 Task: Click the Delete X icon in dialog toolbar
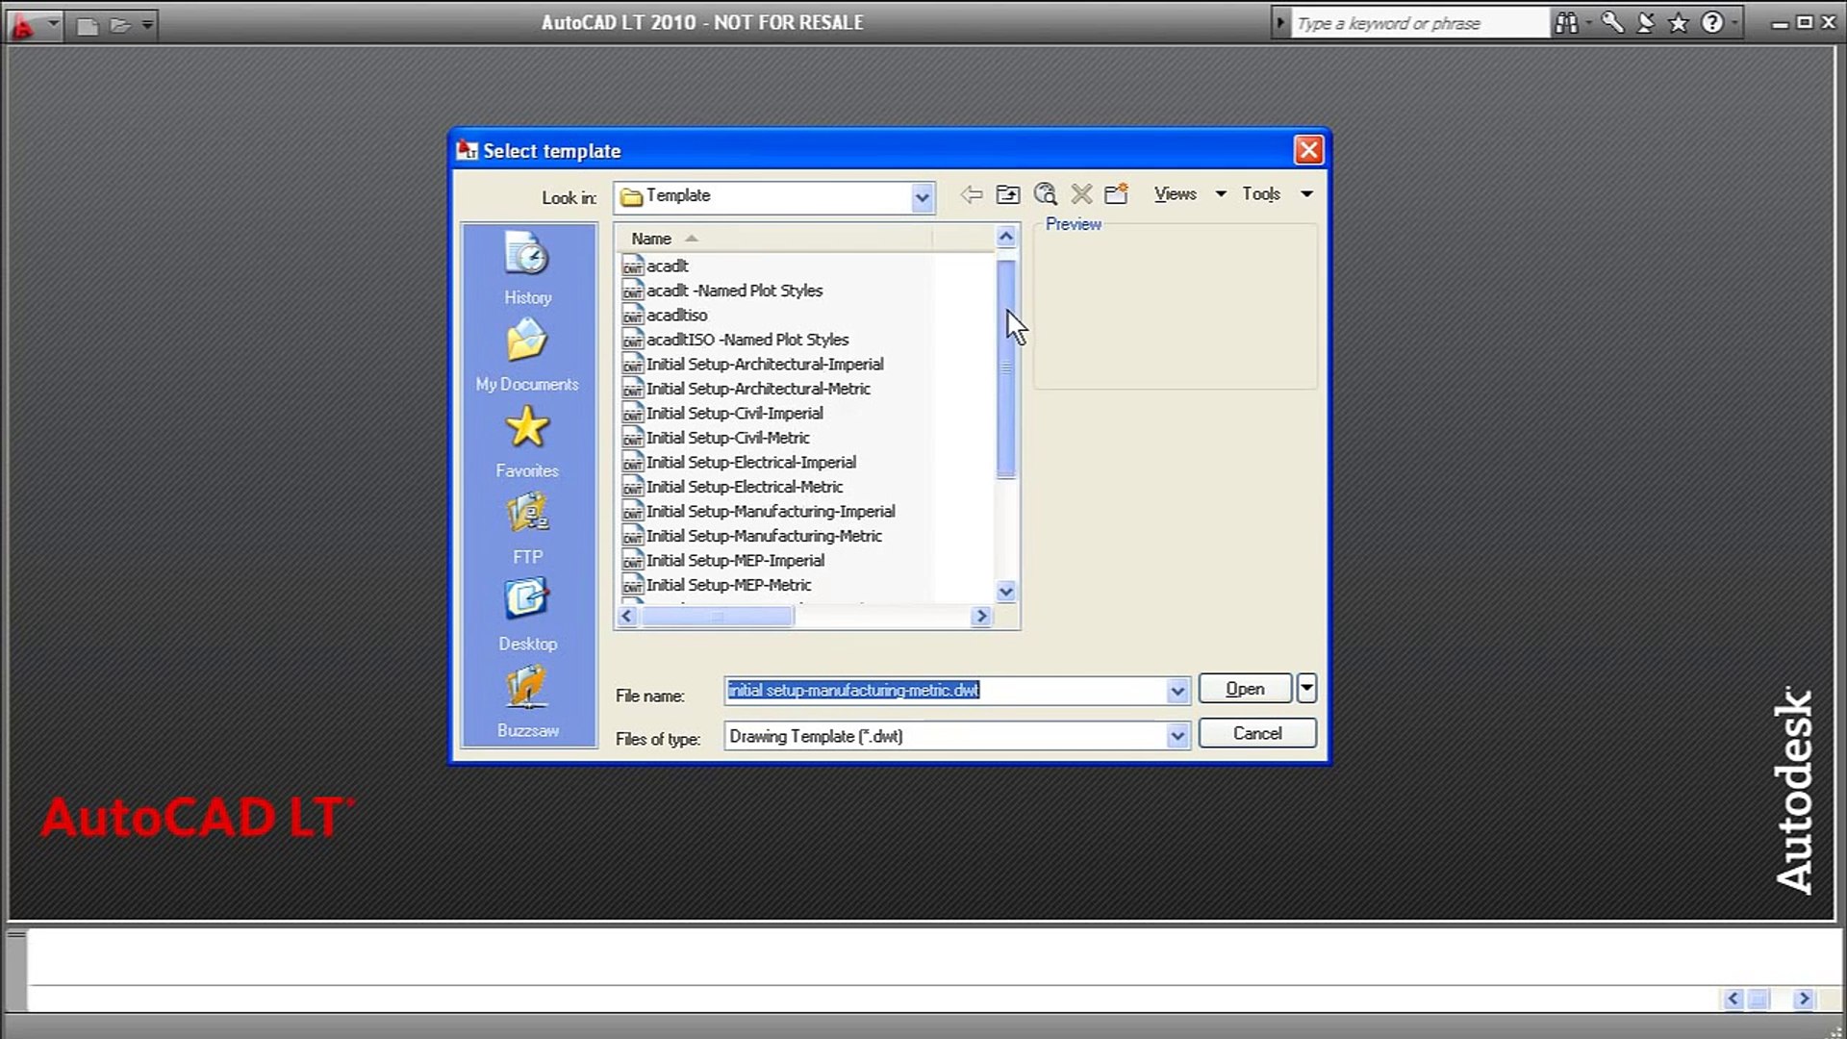(x=1081, y=194)
